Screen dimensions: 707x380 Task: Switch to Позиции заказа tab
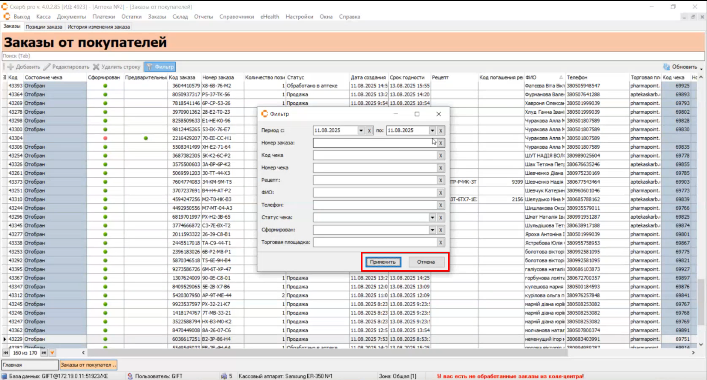click(44, 27)
